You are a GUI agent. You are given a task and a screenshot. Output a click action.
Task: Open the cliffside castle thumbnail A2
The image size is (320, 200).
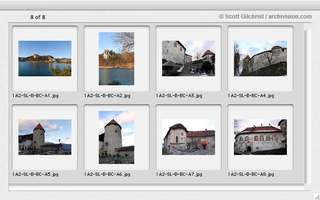pos(117,59)
